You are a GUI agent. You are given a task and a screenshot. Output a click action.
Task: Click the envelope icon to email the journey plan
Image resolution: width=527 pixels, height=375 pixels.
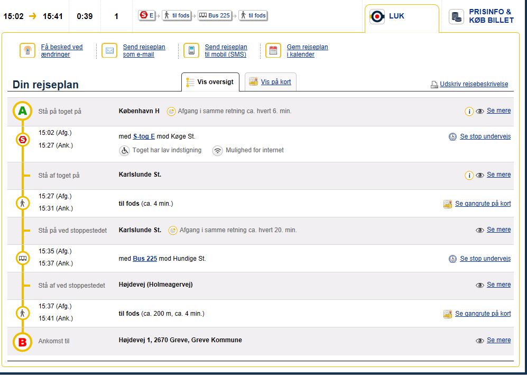109,51
